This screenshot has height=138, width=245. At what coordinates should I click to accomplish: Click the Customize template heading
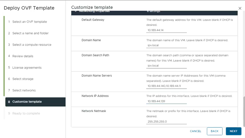[92, 7]
